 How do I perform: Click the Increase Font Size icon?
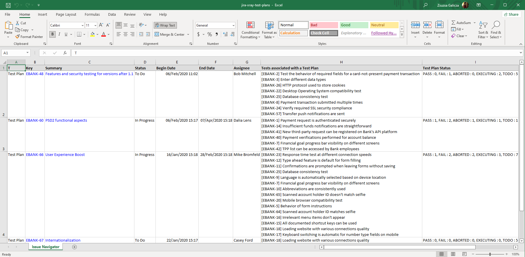101,25
